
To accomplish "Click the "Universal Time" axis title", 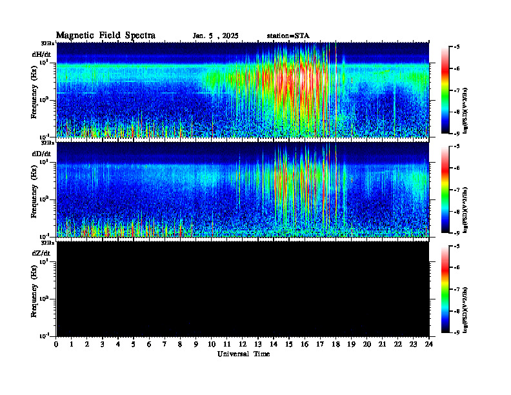I will coord(243,354).
